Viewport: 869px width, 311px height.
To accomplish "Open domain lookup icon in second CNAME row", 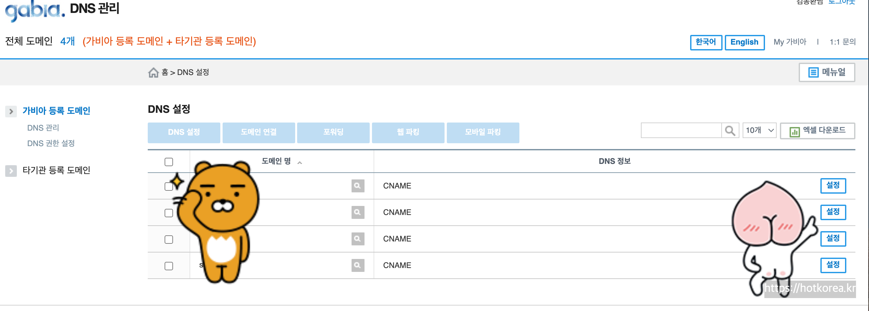I will [358, 212].
